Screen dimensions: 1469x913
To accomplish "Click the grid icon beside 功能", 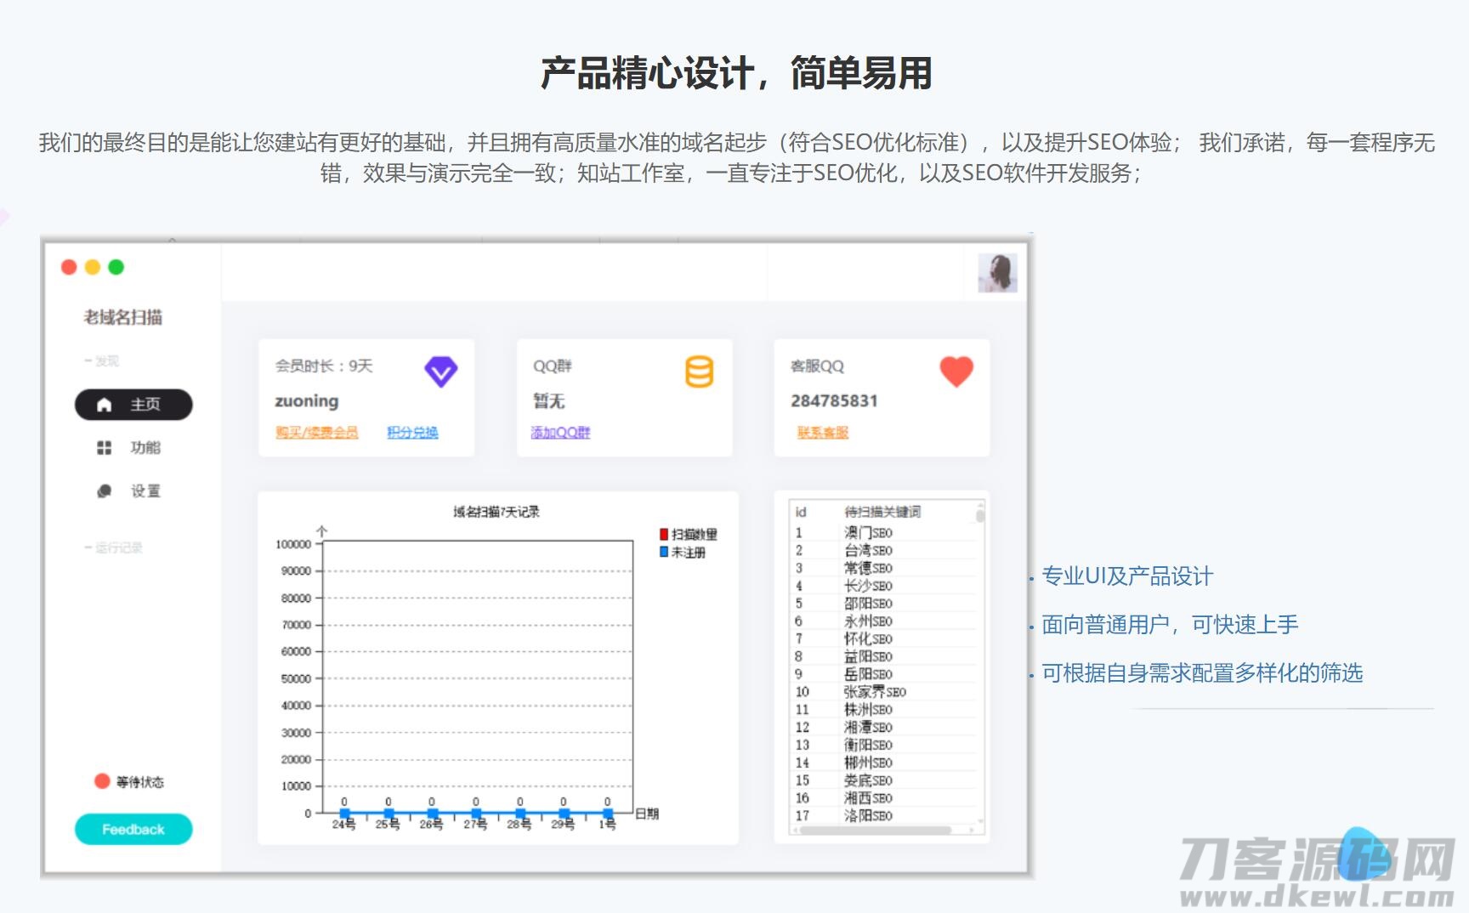I will 104,448.
